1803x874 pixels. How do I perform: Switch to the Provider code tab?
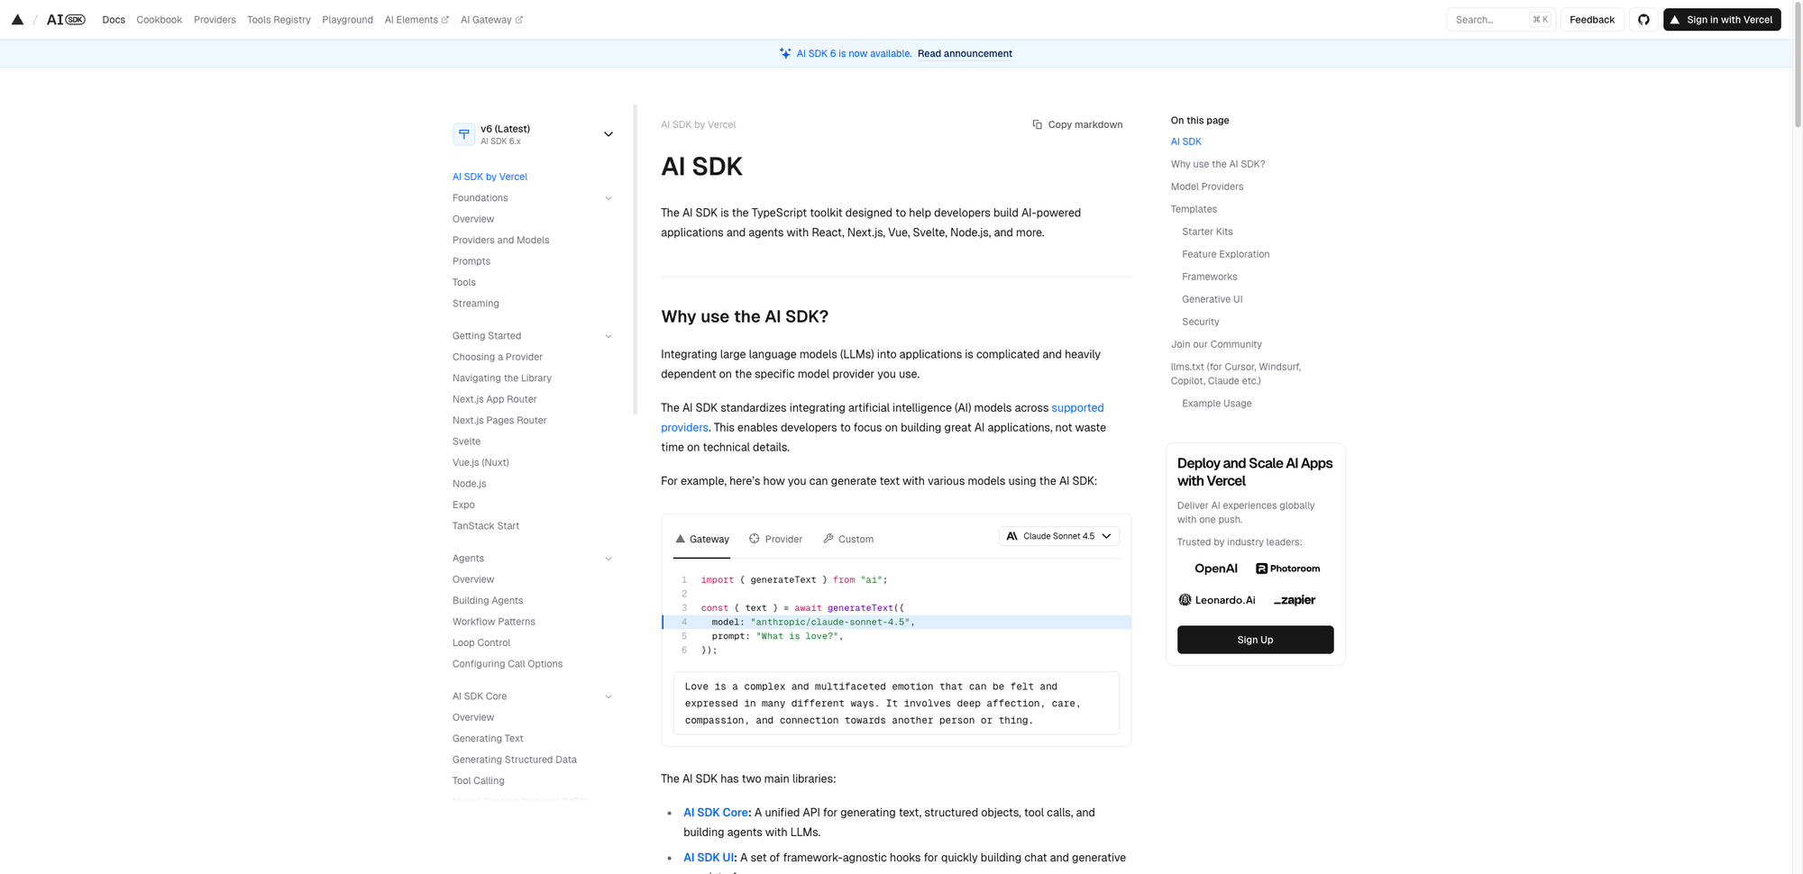tap(775, 539)
